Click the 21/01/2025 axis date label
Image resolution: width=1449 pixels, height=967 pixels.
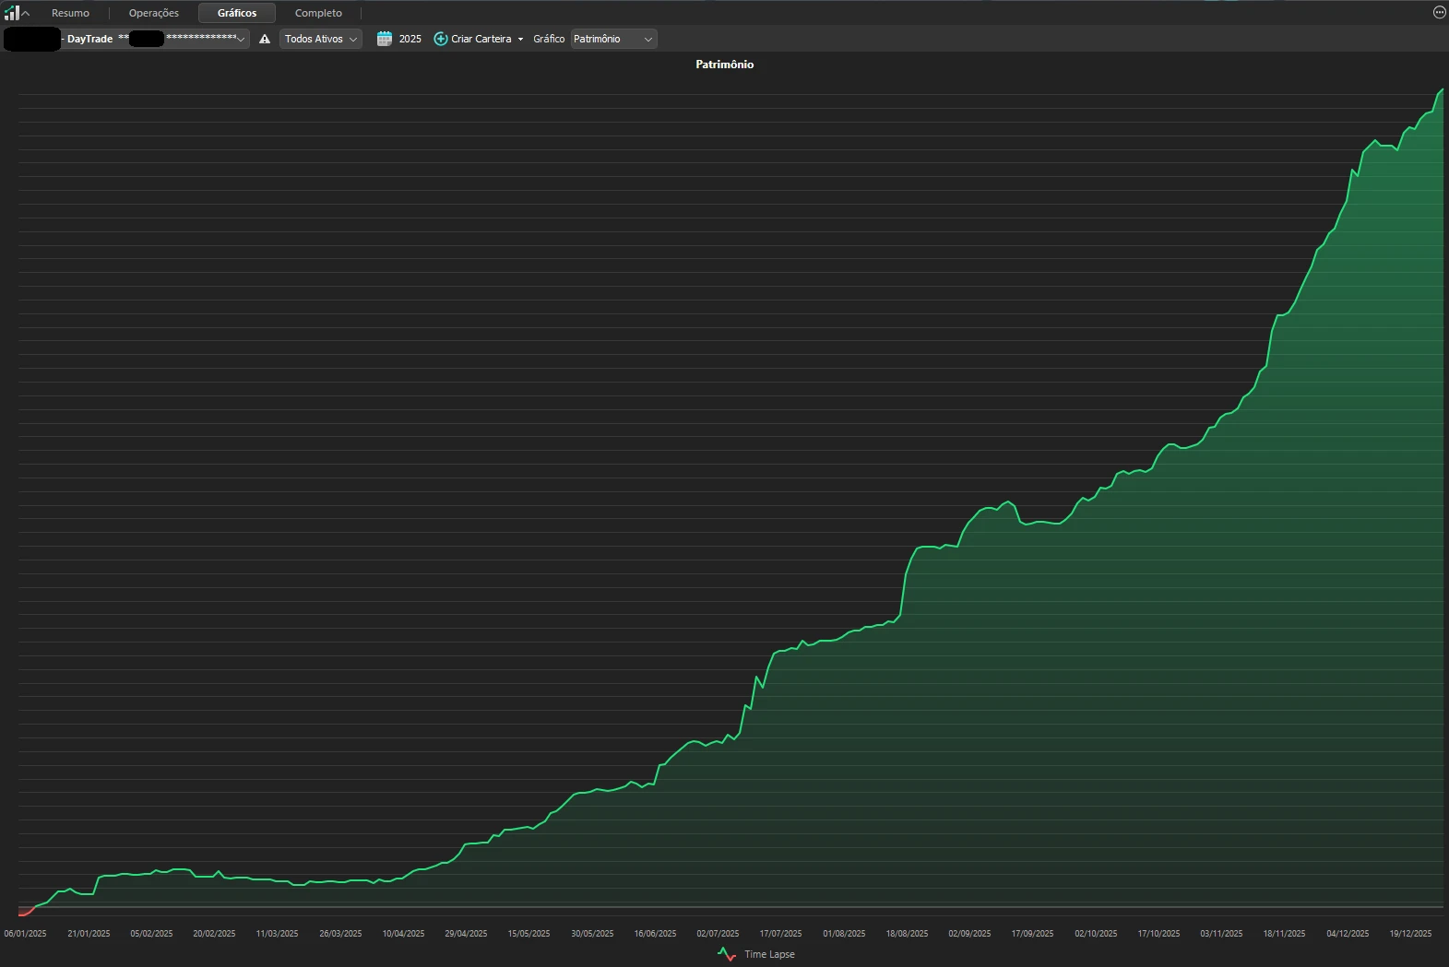pos(89,933)
